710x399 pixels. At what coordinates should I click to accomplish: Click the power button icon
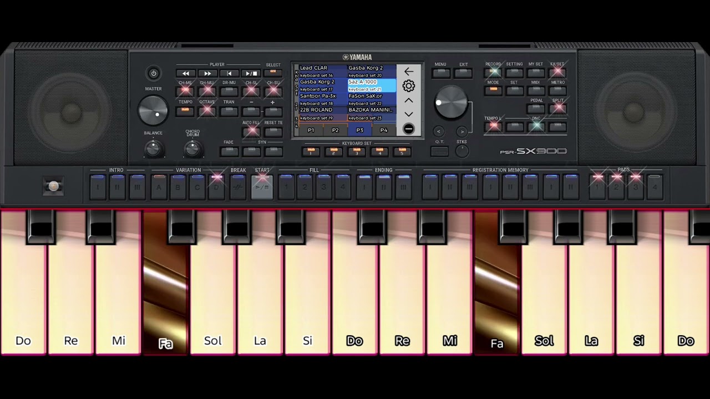coord(154,73)
